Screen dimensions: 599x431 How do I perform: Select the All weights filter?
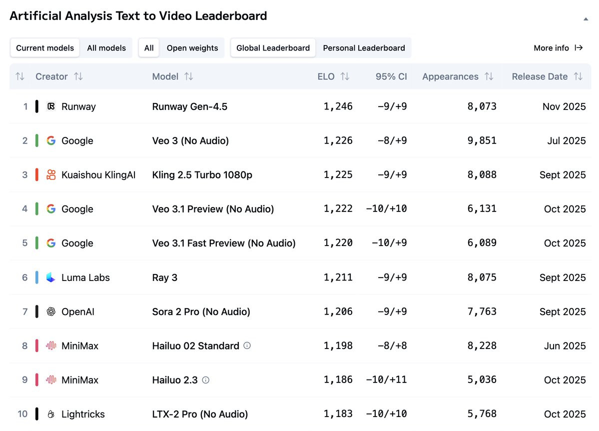coord(149,48)
